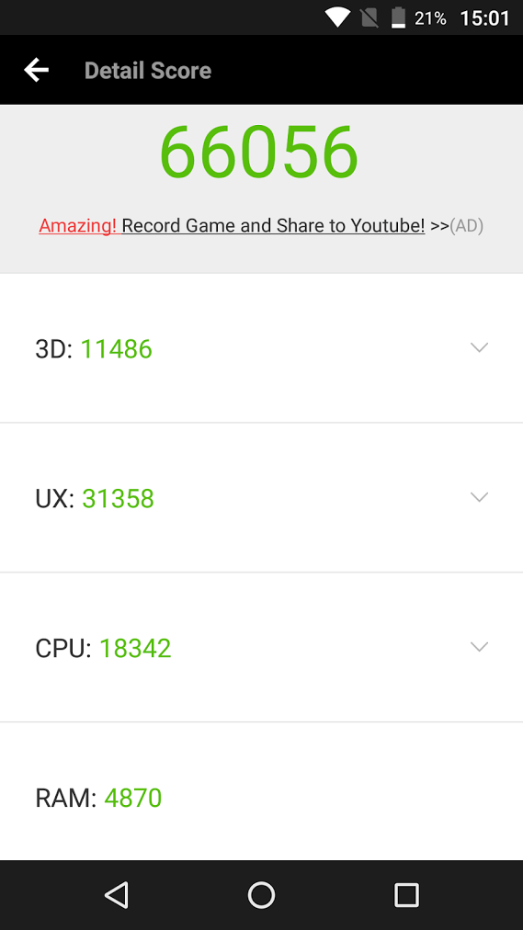Viewport: 523px width, 930px height.
Task: Tap the Detail Score title
Action: 148,71
